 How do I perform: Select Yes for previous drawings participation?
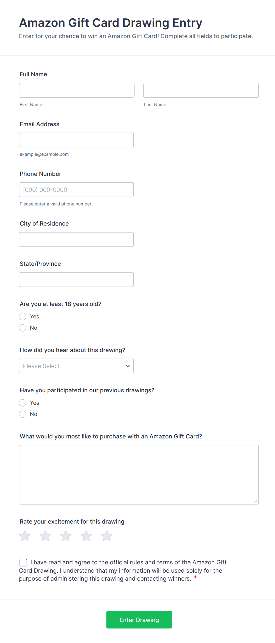pos(22,403)
